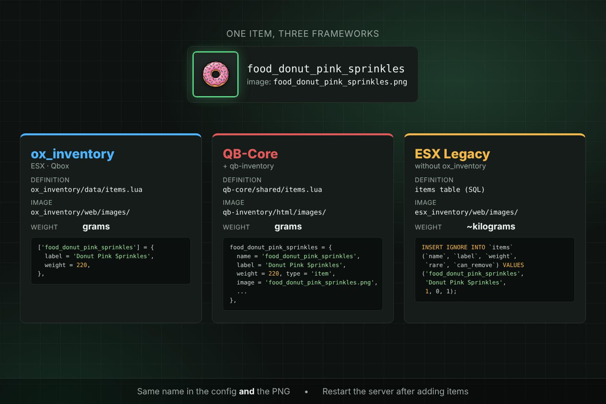Click the ox_inventory weight = 220 code line
Image resolution: width=606 pixels, height=404 pixels.
pos(67,265)
